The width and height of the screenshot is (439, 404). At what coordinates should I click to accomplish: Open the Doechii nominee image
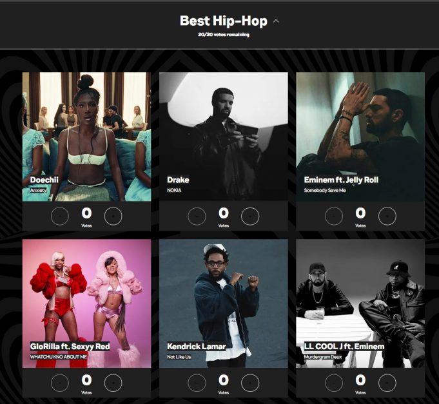[86, 137]
